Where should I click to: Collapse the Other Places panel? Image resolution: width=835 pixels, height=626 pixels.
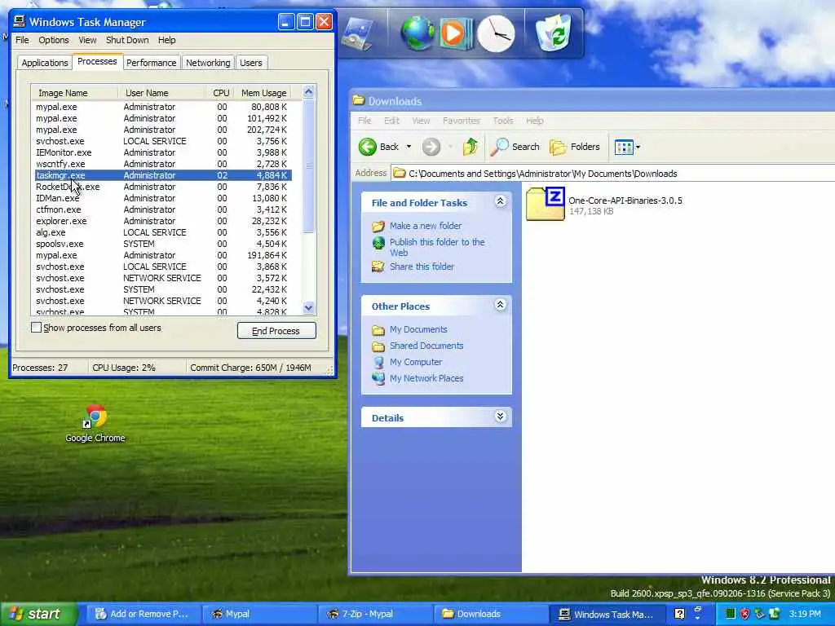pos(500,305)
